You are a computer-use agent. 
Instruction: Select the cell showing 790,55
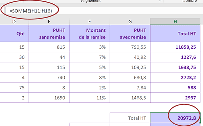coord(130,47)
